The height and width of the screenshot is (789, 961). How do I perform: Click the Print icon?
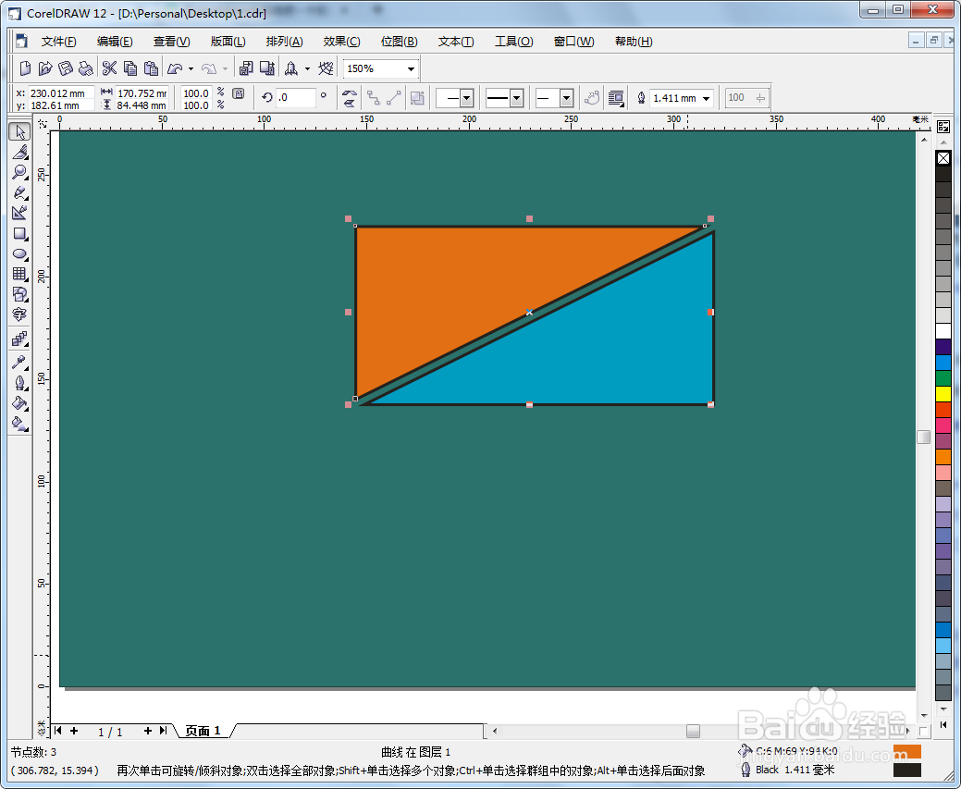(86, 68)
